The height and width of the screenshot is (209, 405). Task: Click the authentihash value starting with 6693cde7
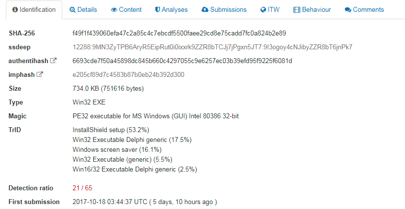[x=182, y=61]
